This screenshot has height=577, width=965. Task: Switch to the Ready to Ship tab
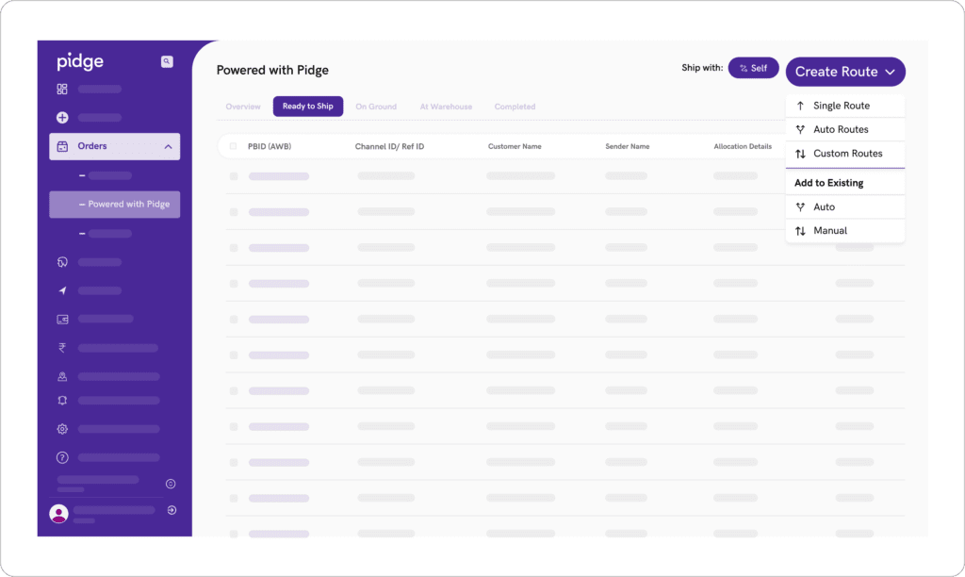[x=308, y=107]
